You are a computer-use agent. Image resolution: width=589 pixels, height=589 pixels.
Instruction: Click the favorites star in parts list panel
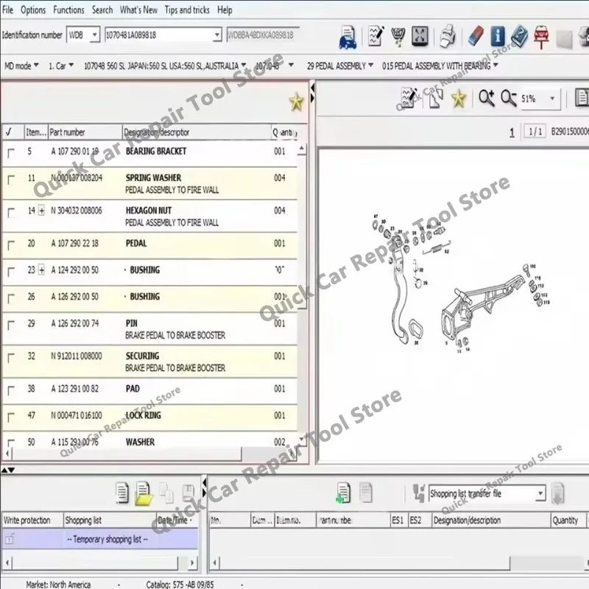pyautogui.click(x=296, y=102)
